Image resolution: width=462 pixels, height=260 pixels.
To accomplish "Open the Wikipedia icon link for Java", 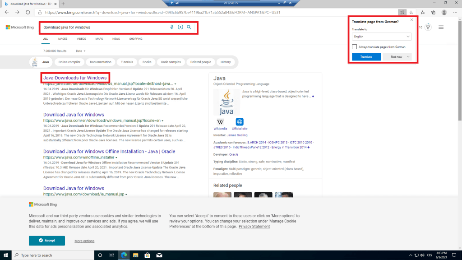I will coord(220,122).
